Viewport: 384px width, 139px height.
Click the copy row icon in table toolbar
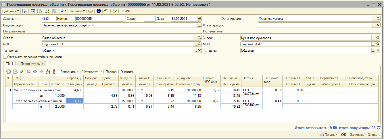click(15, 72)
